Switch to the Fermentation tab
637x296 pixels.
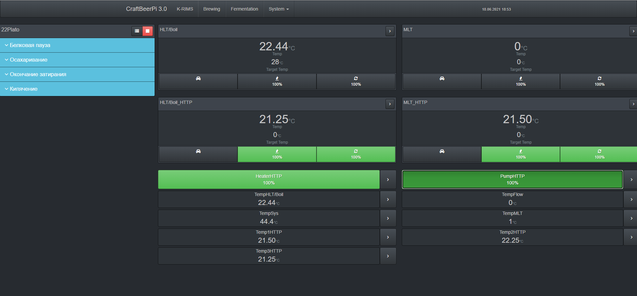coord(245,9)
